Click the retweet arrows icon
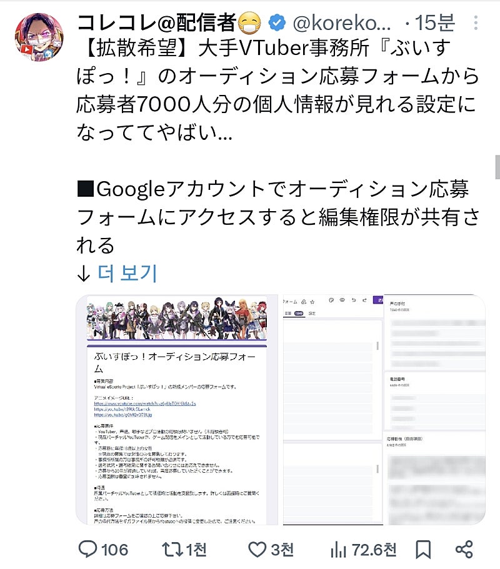Screen dimensions: 500x569 click(171, 550)
